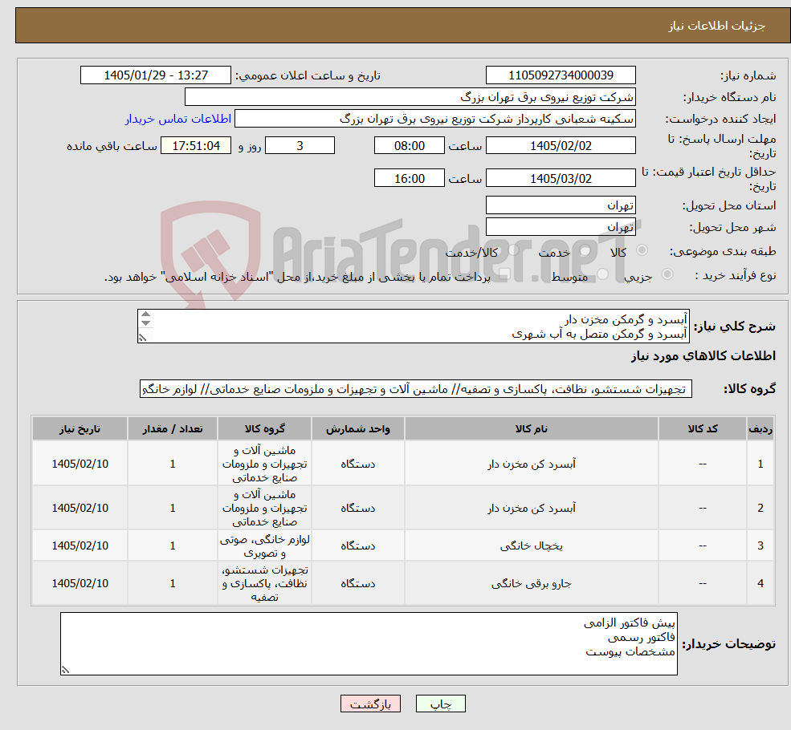Click remaining days field showing 3

300,145
